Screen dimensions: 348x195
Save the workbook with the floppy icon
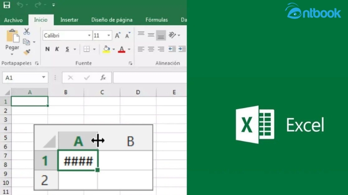[x=7, y=5]
